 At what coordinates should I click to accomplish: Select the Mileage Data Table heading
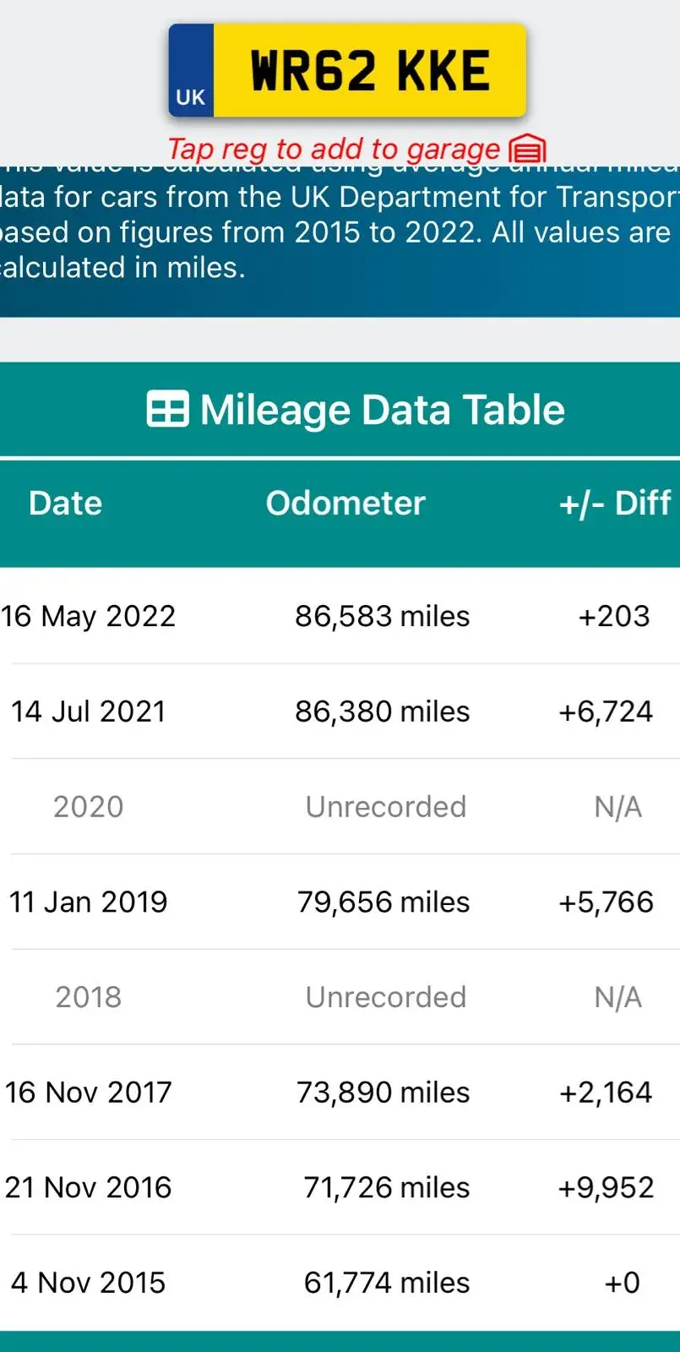(356, 410)
